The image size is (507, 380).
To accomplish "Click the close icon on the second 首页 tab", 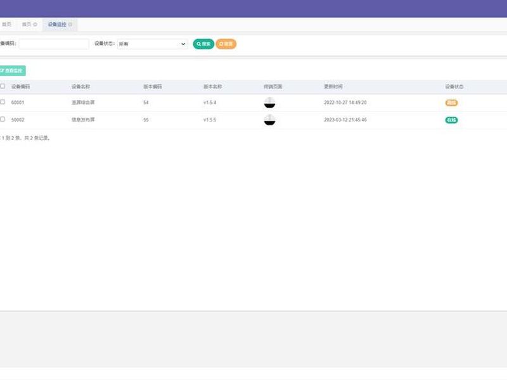I will pyautogui.click(x=35, y=25).
